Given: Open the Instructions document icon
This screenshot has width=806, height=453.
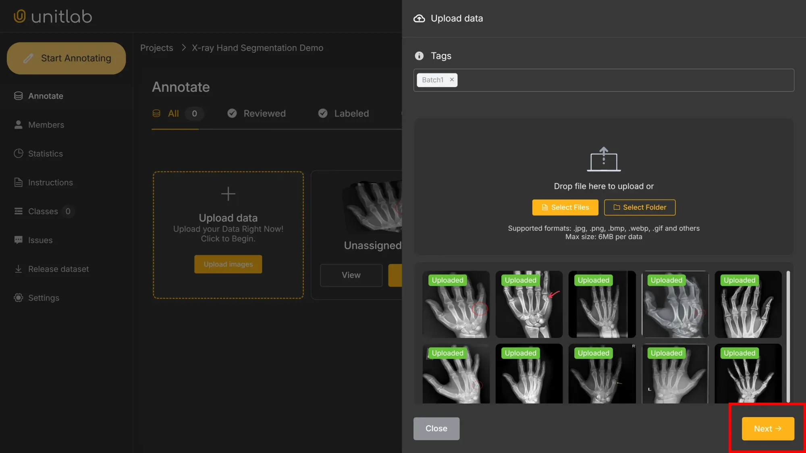Looking at the screenshot, I should (x=18, y=182).
